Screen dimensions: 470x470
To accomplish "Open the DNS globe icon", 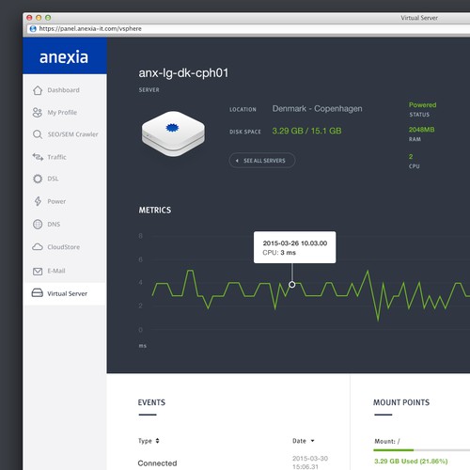I will click(x=38, y=225).
